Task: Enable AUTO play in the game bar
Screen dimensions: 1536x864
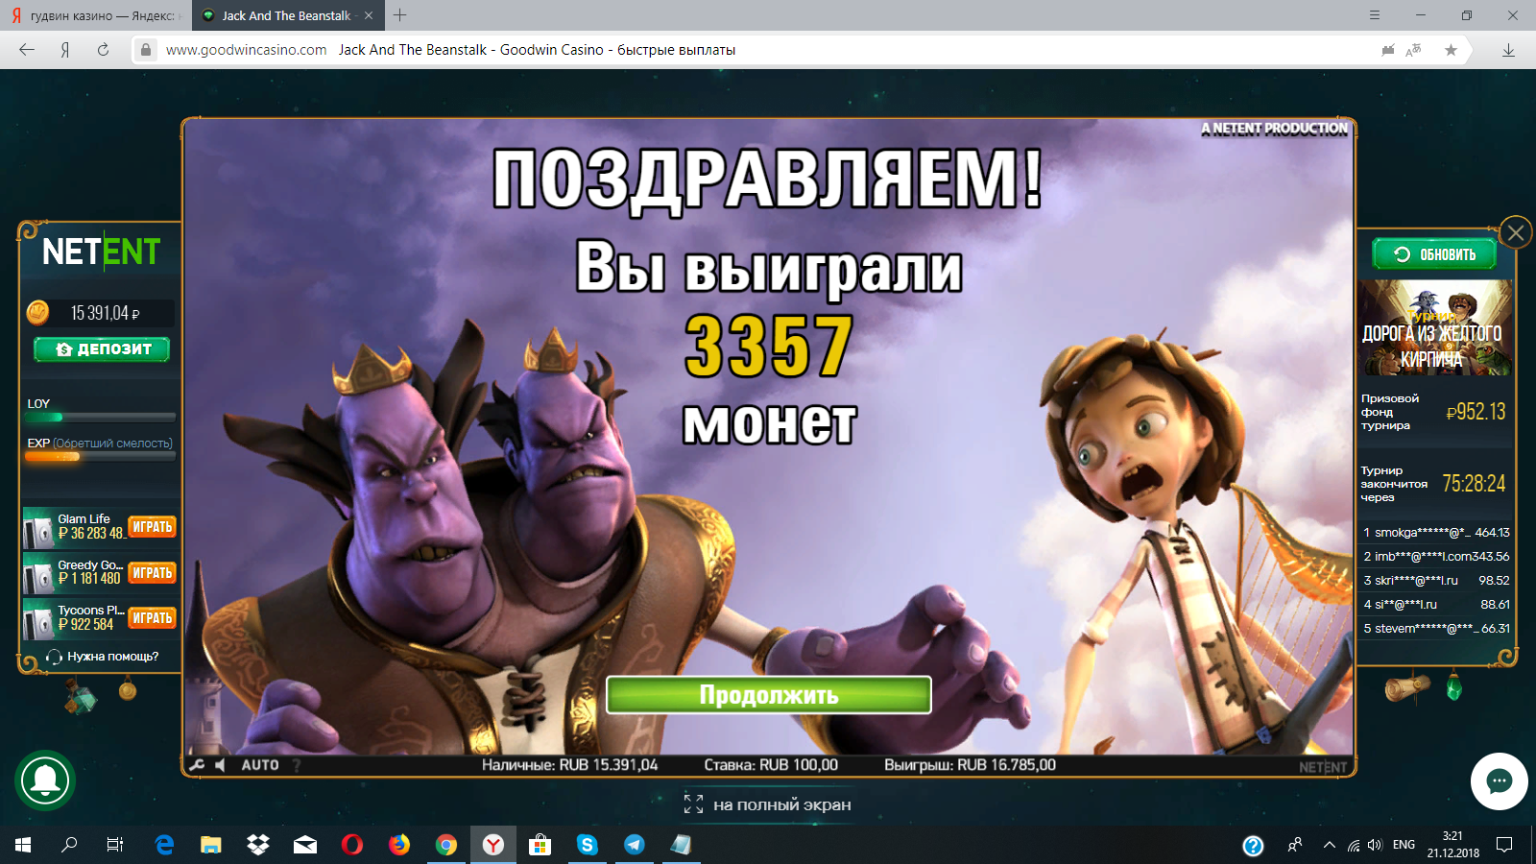Action: (260, 765)
